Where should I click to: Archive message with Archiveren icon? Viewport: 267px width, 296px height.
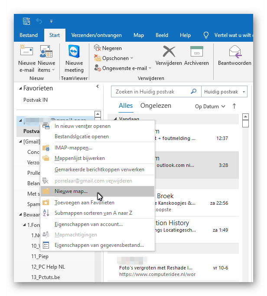coord(196,52)
